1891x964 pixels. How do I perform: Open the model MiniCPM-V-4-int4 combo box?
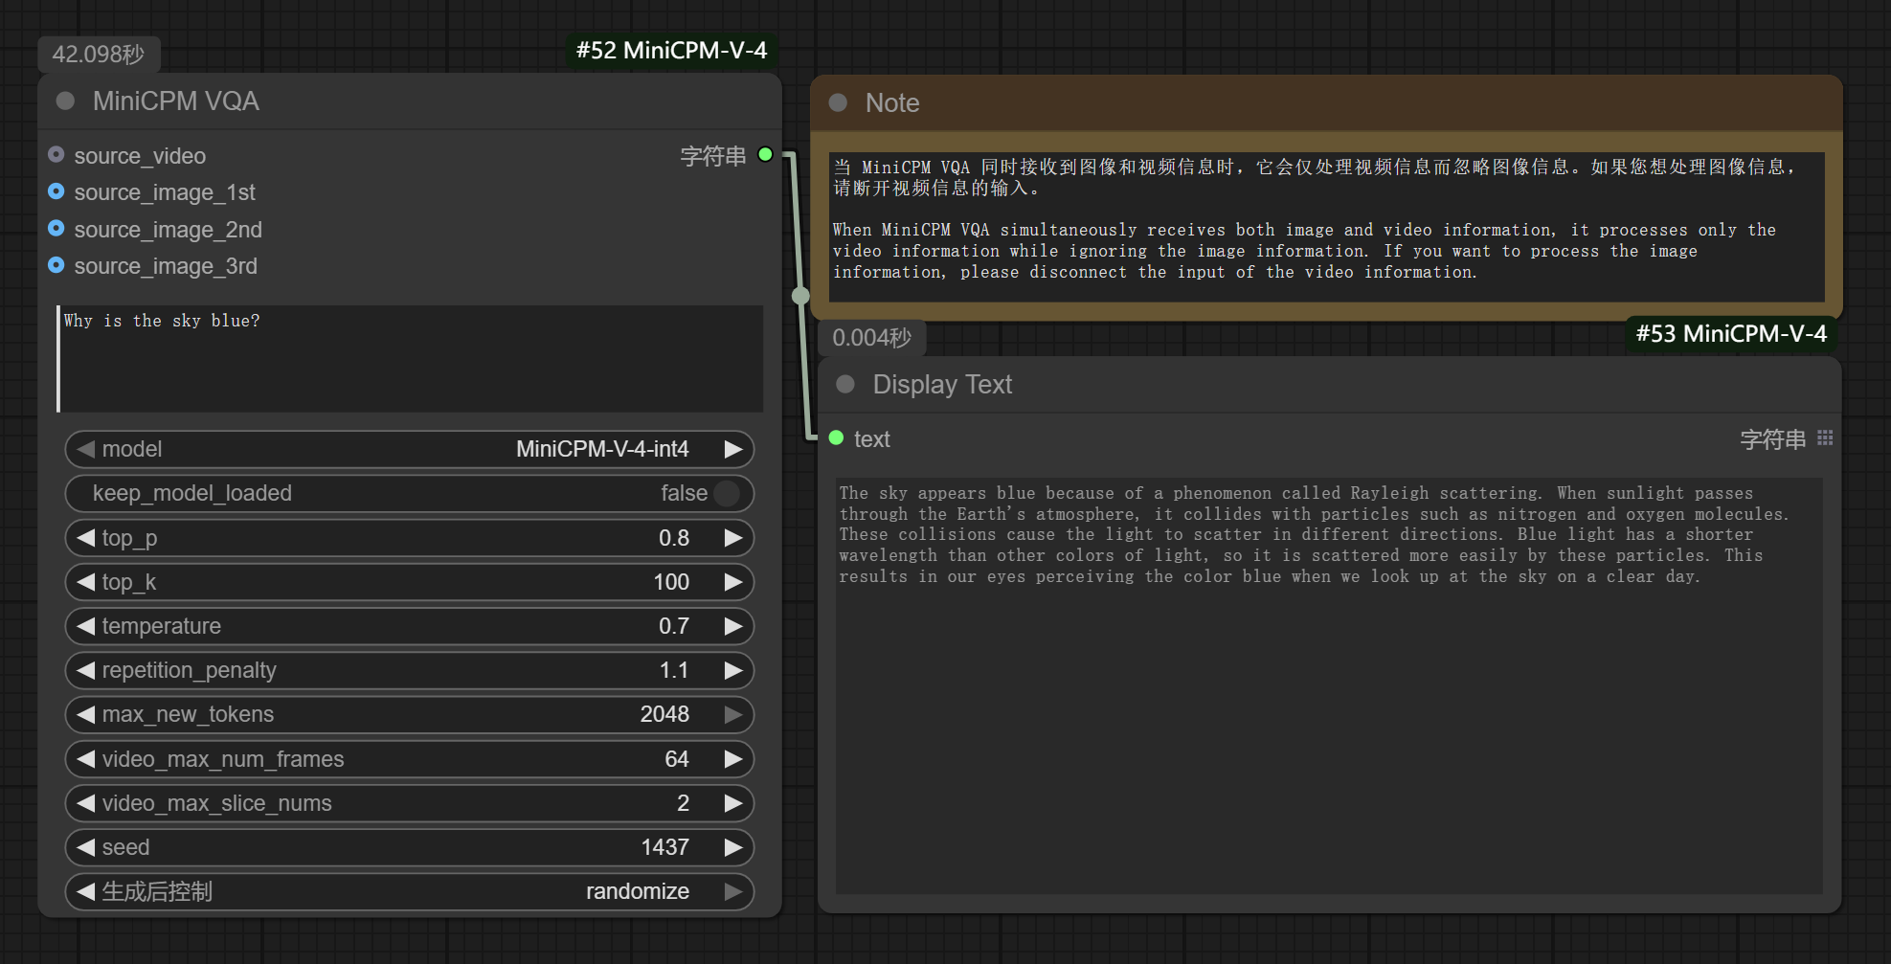pyautogui.click(x=410, y=449)
